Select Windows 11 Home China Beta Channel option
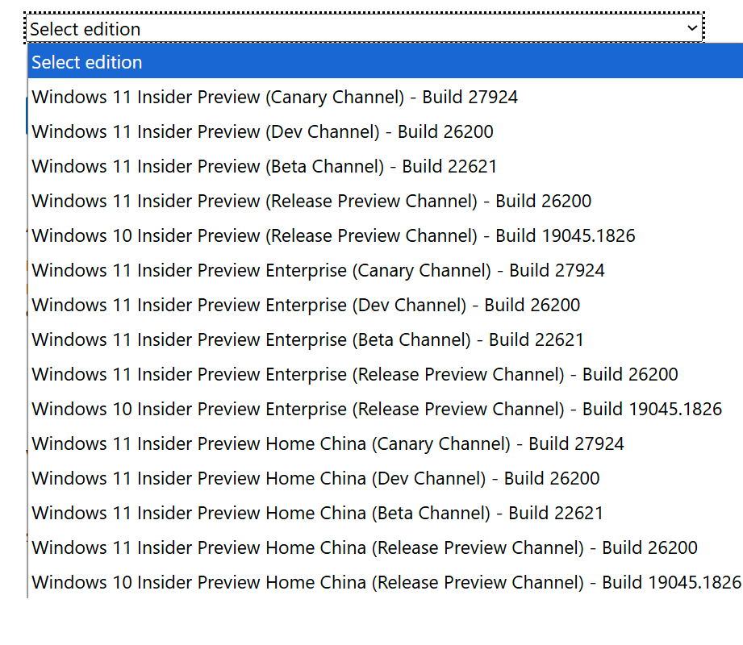 click(317, 514)
